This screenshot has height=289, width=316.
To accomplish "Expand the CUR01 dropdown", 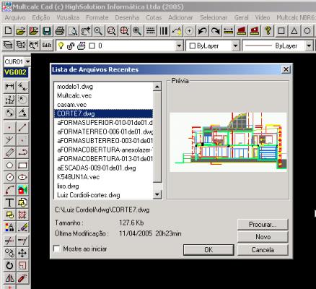I will pyautogui.click(x=27, y=62).
